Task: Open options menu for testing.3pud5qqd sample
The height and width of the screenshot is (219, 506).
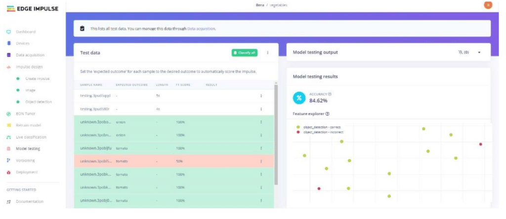Action: click(x=261, y=96)
